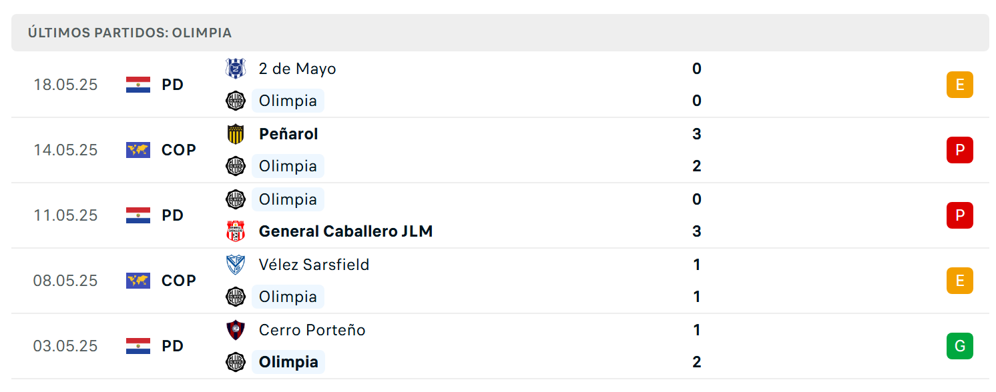Click the Peñarol yellow-black crest
Image resolution: width=996 pixels, height=392 pixels.
(236, 134)
